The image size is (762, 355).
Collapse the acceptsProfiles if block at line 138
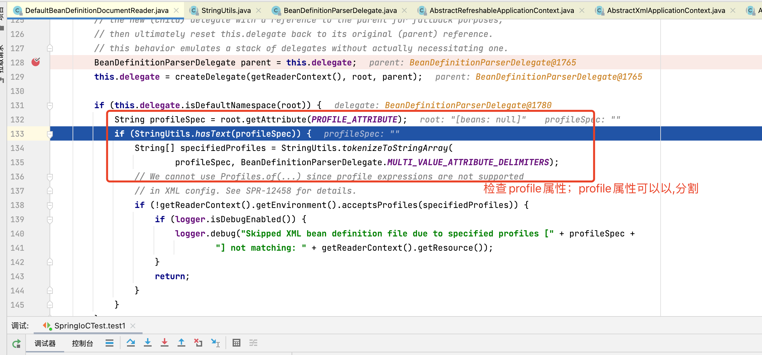(50, 205)
